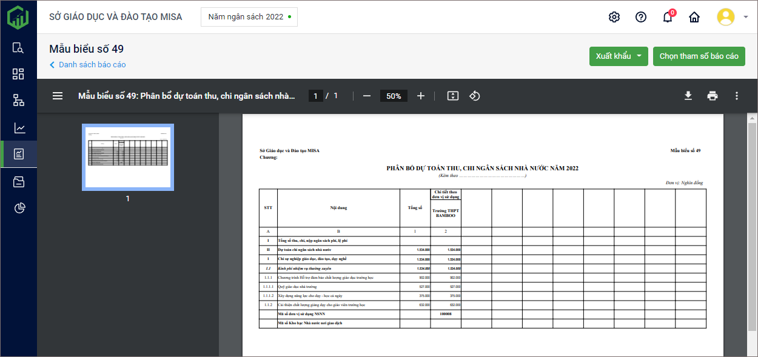Click the PDF download icon
758x357 pixels.
point(688,96)
